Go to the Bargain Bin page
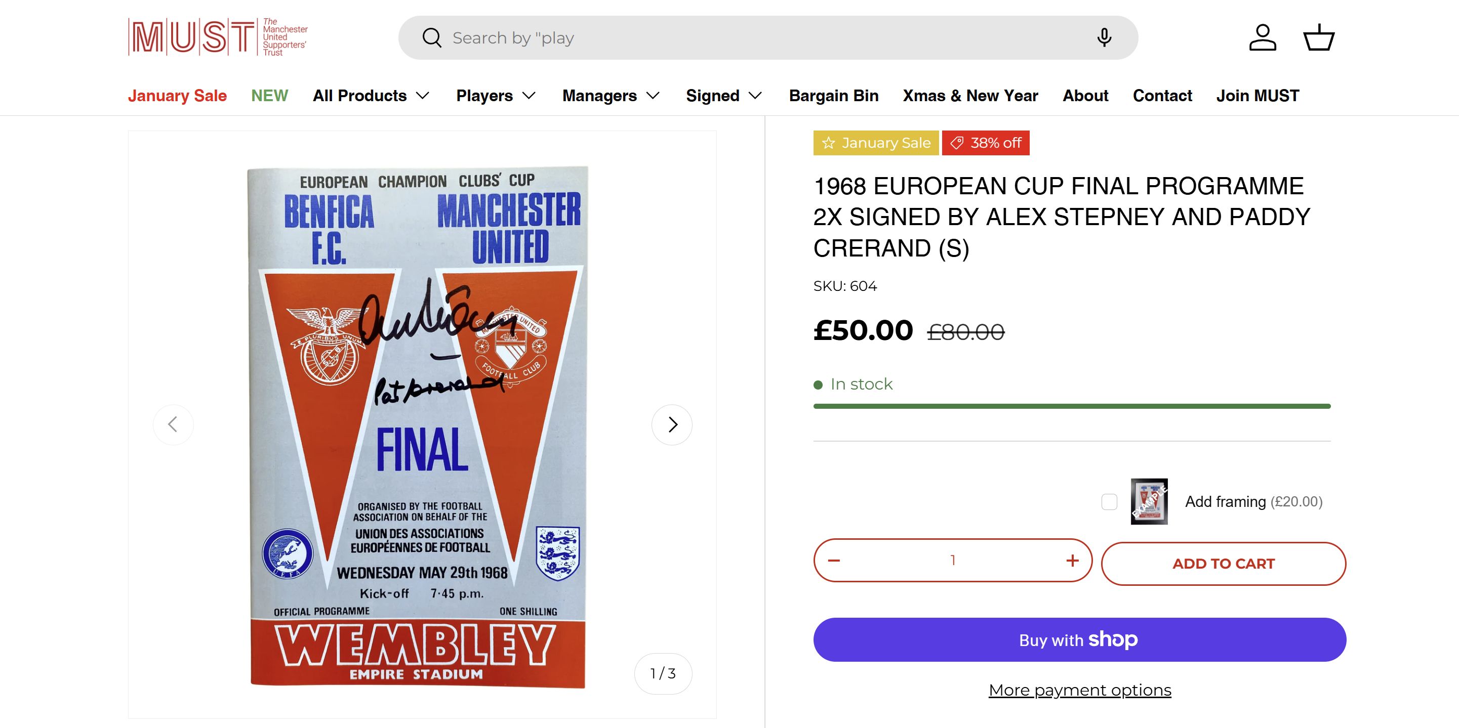The height and width of the screenshot is (728, 1459). [834, 96]
